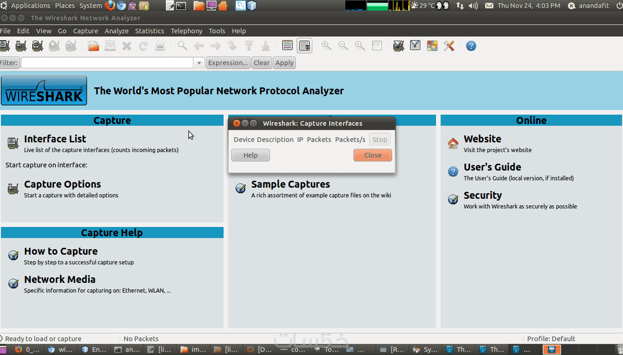Click the zoom out toolbar icon
Viewport: 623px width, 355px height.
coord(343,46)
